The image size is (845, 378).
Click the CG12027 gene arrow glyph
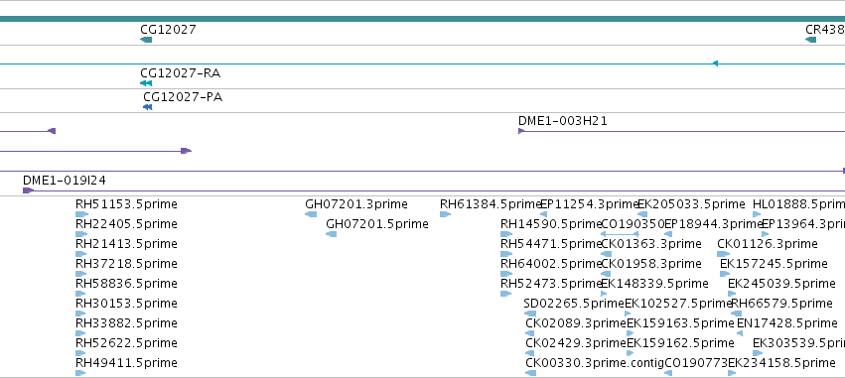pyautogui.click(x=146, y=40)
